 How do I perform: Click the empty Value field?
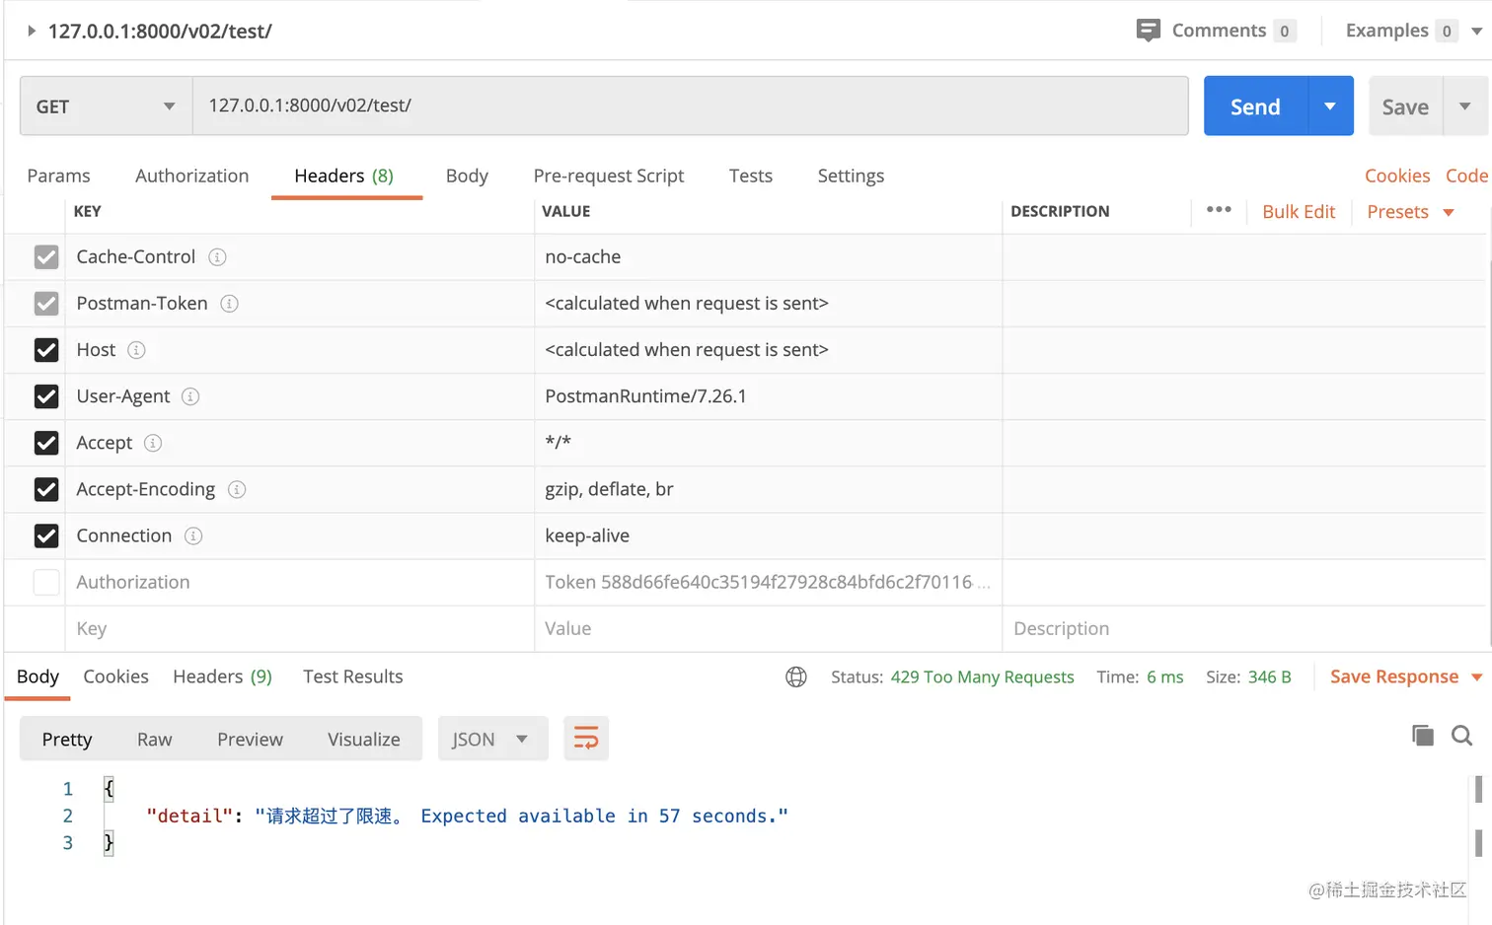(768, 628)
